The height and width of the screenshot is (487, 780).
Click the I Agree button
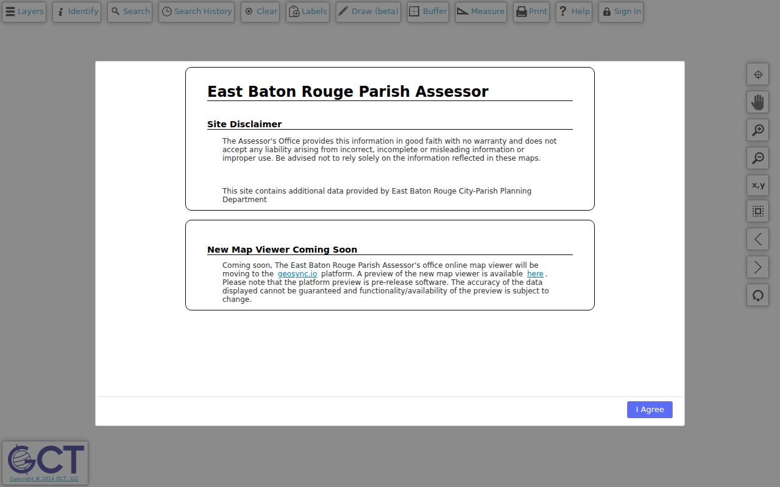point(650,410)
